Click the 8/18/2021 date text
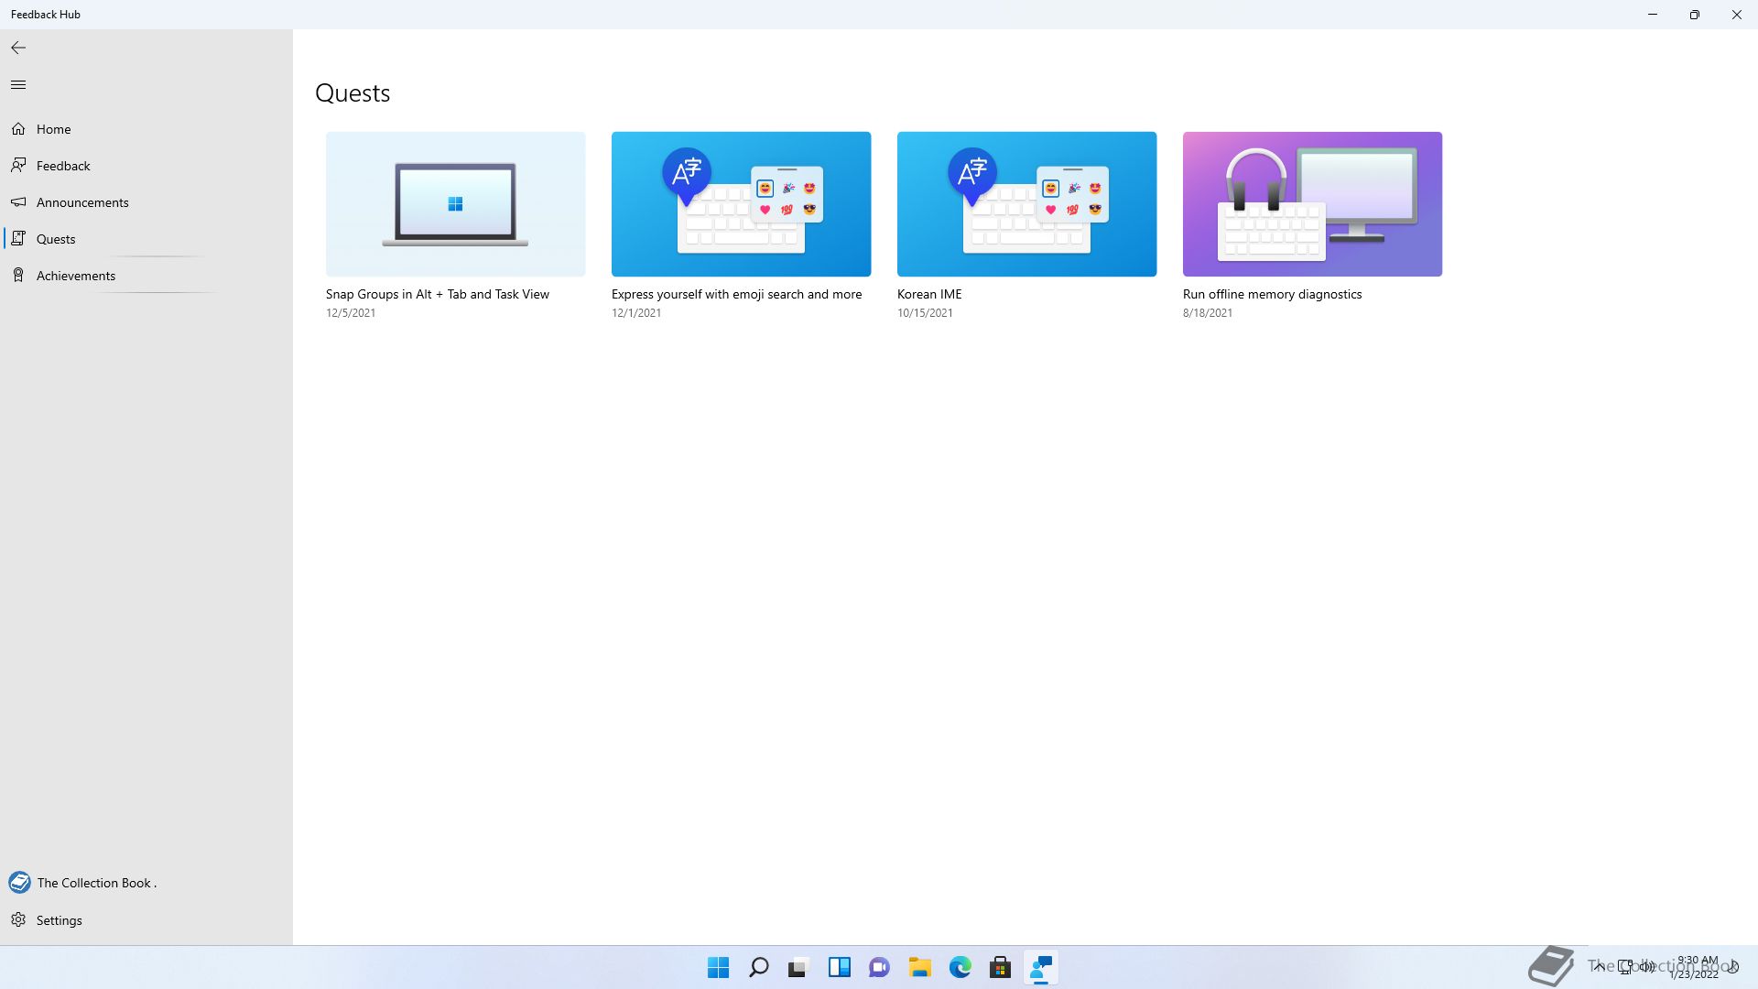 pyautogui.click(x=1208, y=313)
